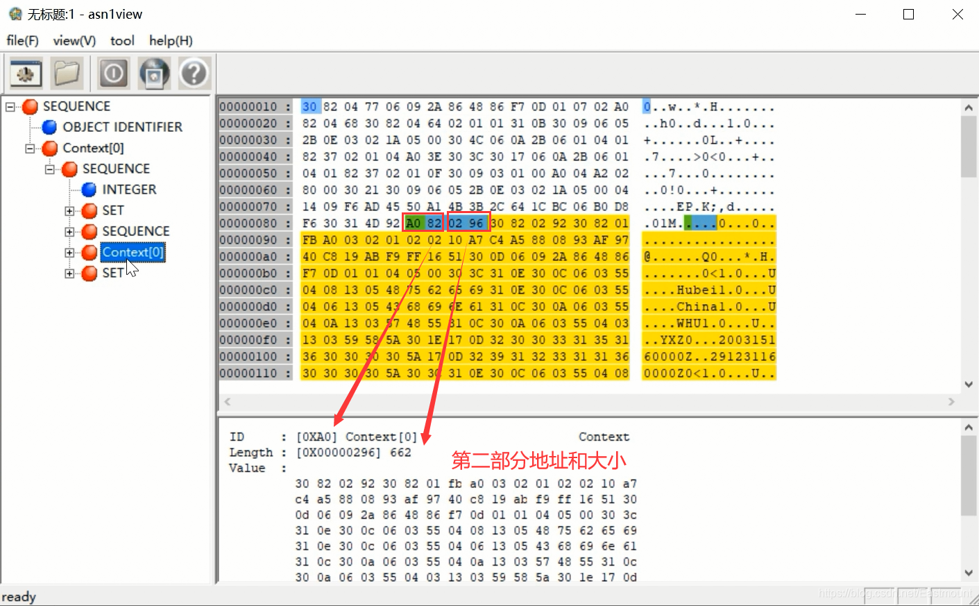Screen dimensions: 979x606
Task: Click the right arrow of the horizontal scrollbar
Action: tap(951, 401)
